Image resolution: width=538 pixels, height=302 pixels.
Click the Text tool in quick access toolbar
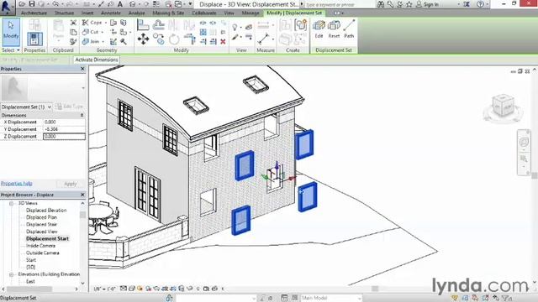[120, 4]
